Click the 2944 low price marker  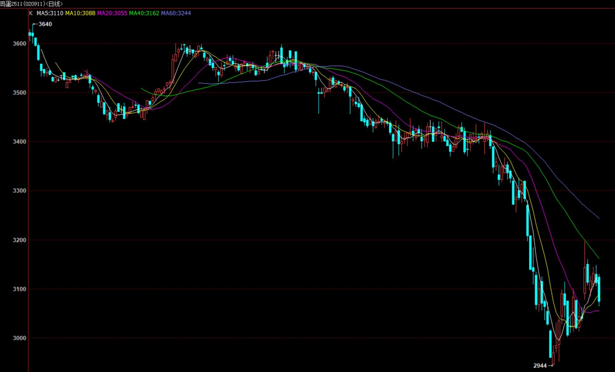(543, 366)
